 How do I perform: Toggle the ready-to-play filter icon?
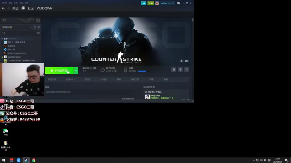[39, 27]
